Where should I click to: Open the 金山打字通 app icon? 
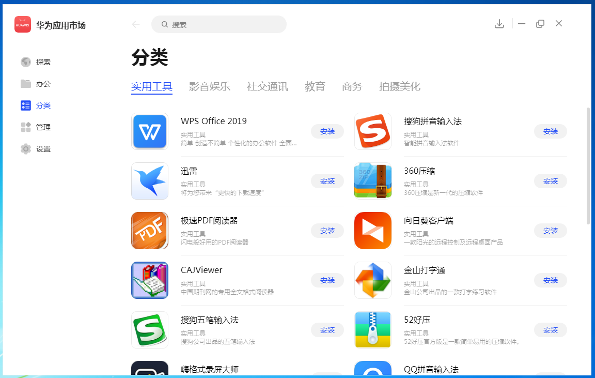coord(372,280)
